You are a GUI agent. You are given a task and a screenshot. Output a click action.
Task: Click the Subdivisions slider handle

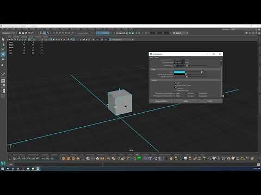point(187,66)
